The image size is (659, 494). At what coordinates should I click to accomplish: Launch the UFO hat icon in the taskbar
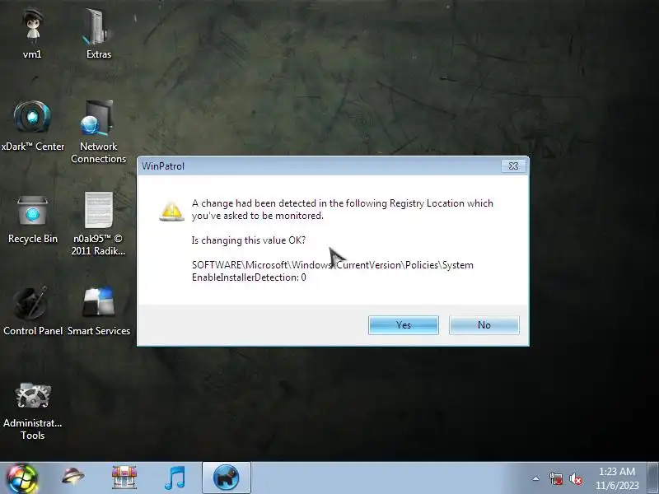[x=72, y=478]
